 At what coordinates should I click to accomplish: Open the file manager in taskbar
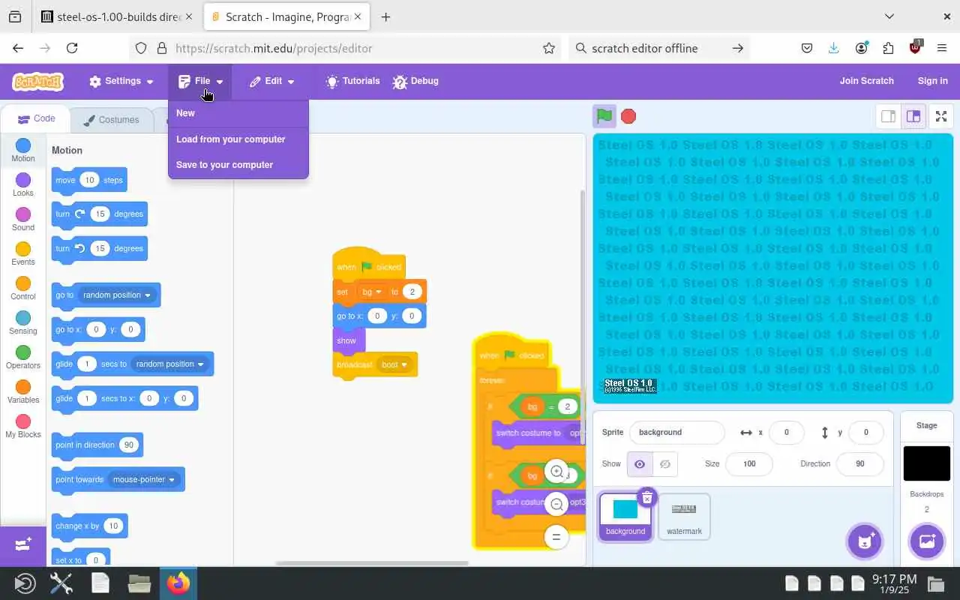(x=139, y=583)
